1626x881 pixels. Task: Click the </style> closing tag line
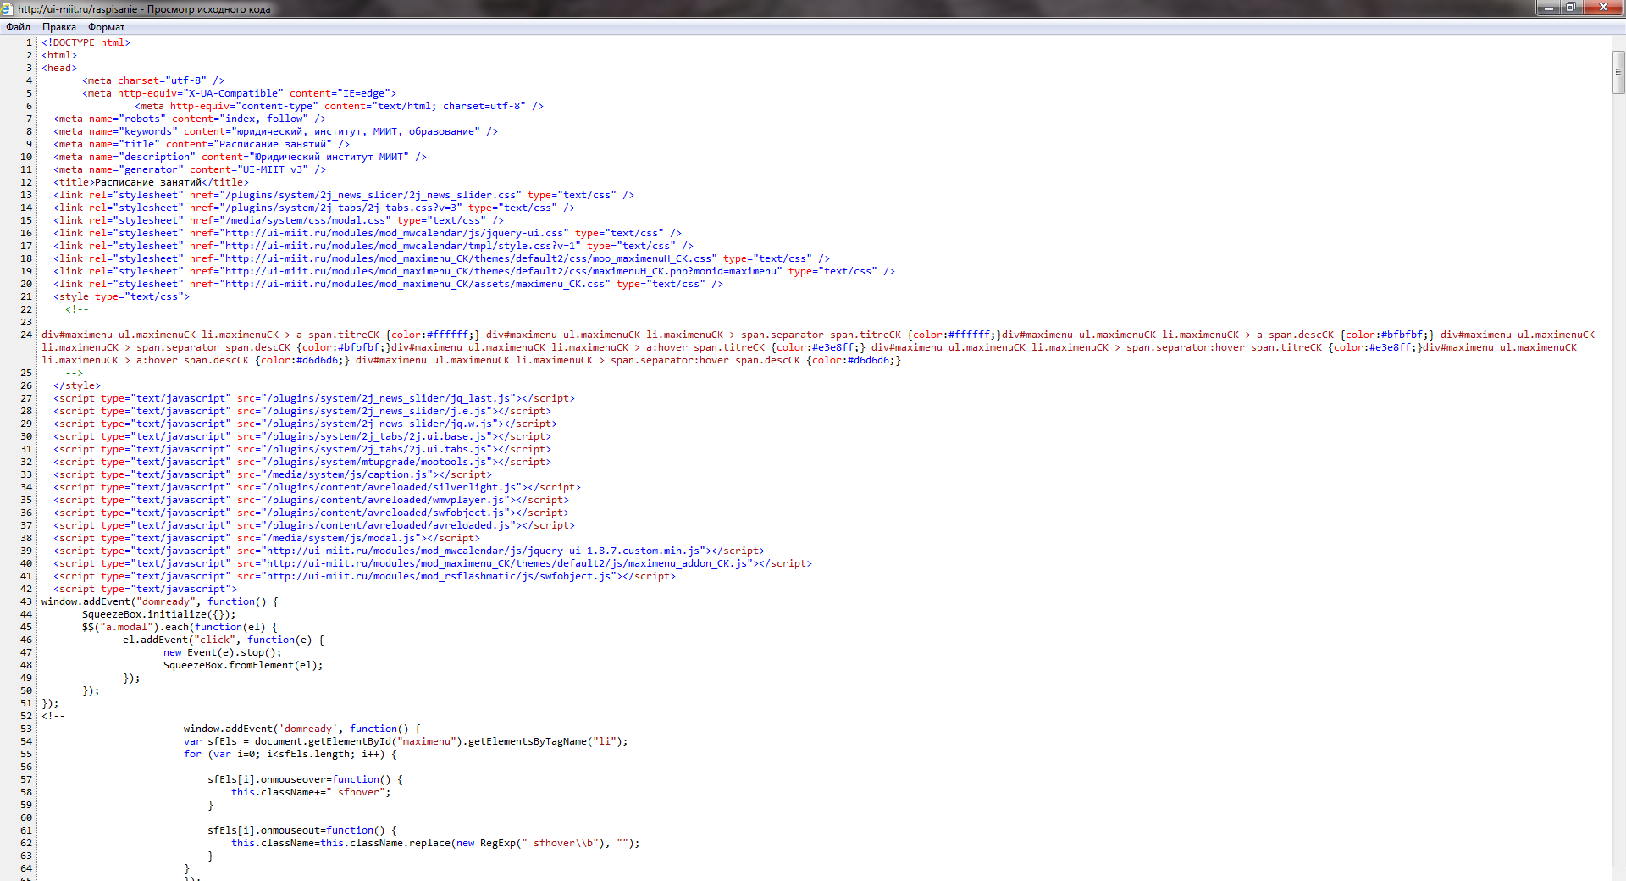coord(77,385)
